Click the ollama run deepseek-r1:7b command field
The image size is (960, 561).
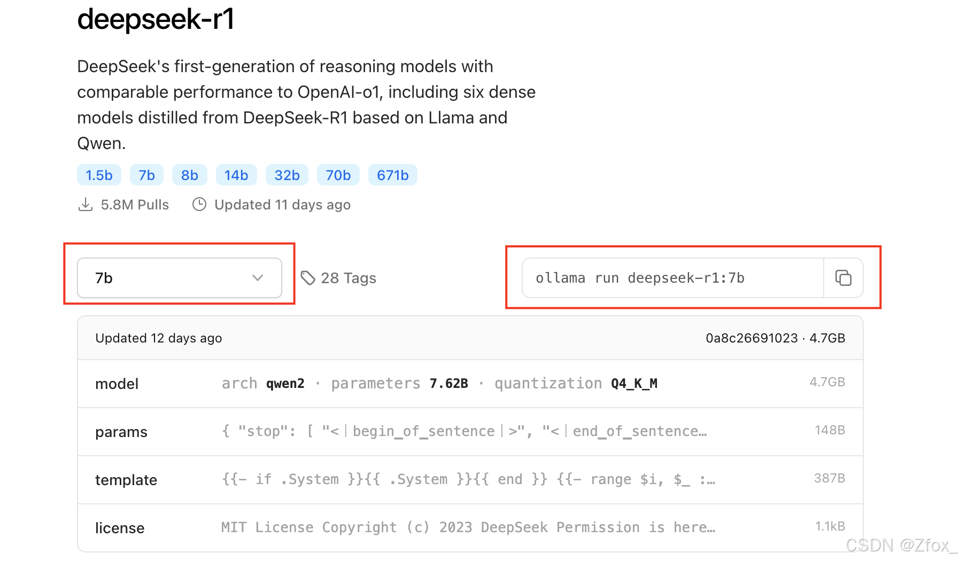coord(673,278)
